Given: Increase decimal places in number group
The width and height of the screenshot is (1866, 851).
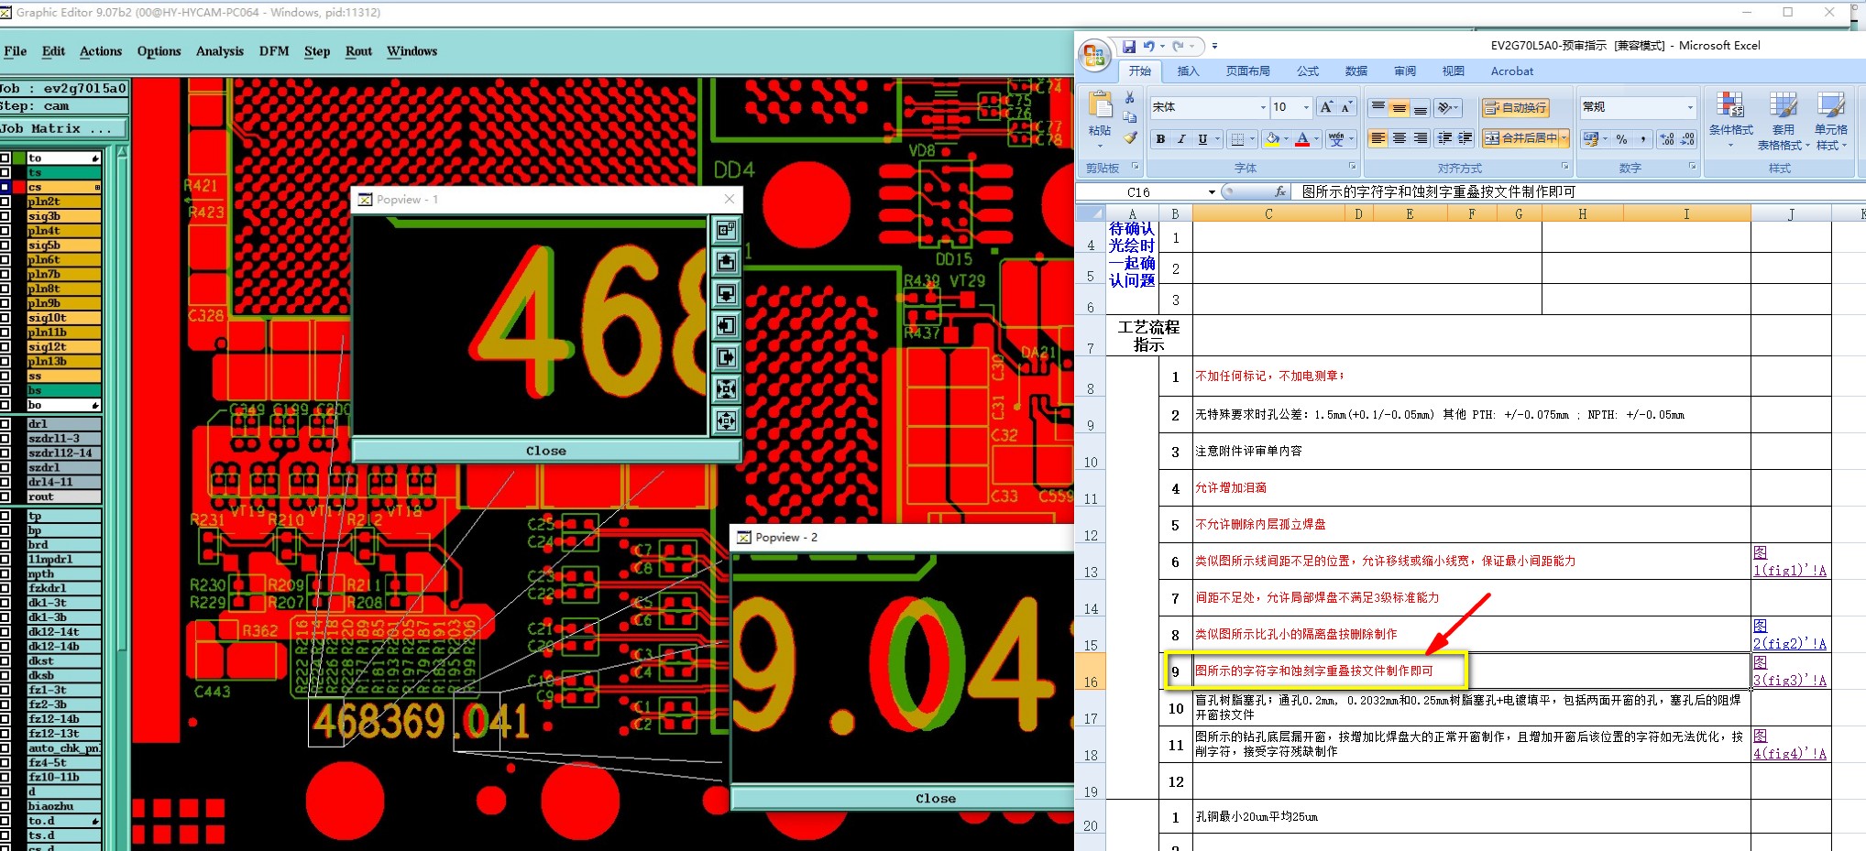Looking at the screenshot, I should pyautogui.click(x=1667, y=139).
